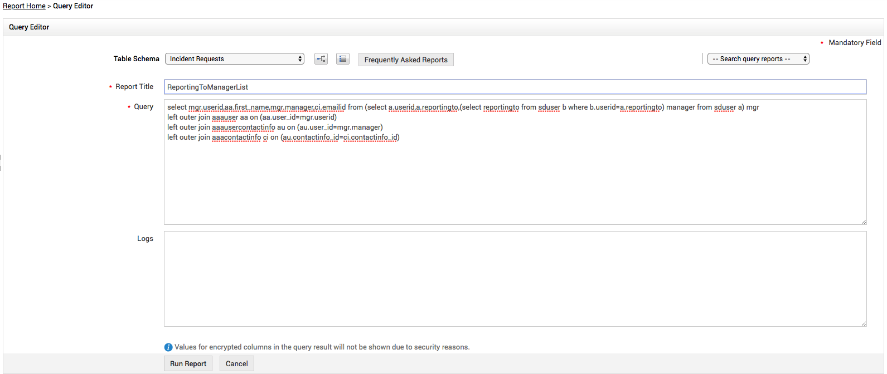Click the Table Schema label
This screenshot has width=887, height=374.
coord(137,58)
